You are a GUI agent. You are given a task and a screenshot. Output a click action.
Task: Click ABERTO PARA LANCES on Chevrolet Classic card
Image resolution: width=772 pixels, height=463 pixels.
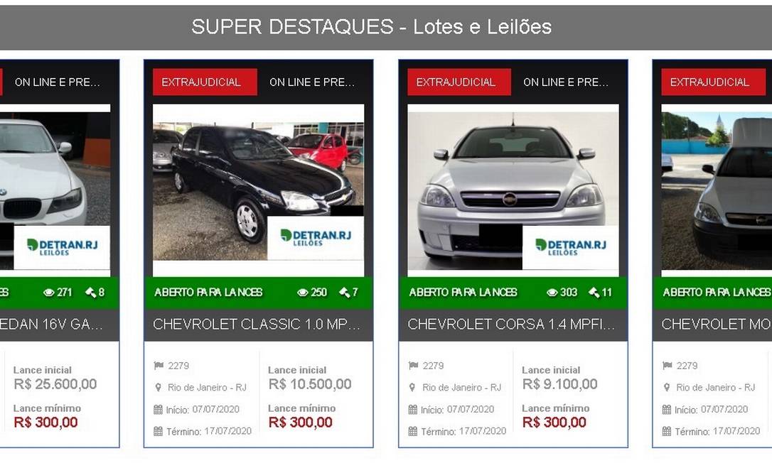coord(208,293)
